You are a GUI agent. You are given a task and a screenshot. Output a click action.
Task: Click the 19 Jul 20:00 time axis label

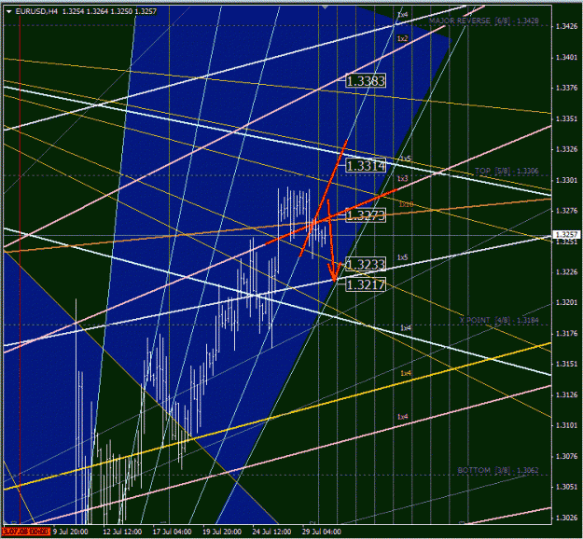click(x=222, y=532)
